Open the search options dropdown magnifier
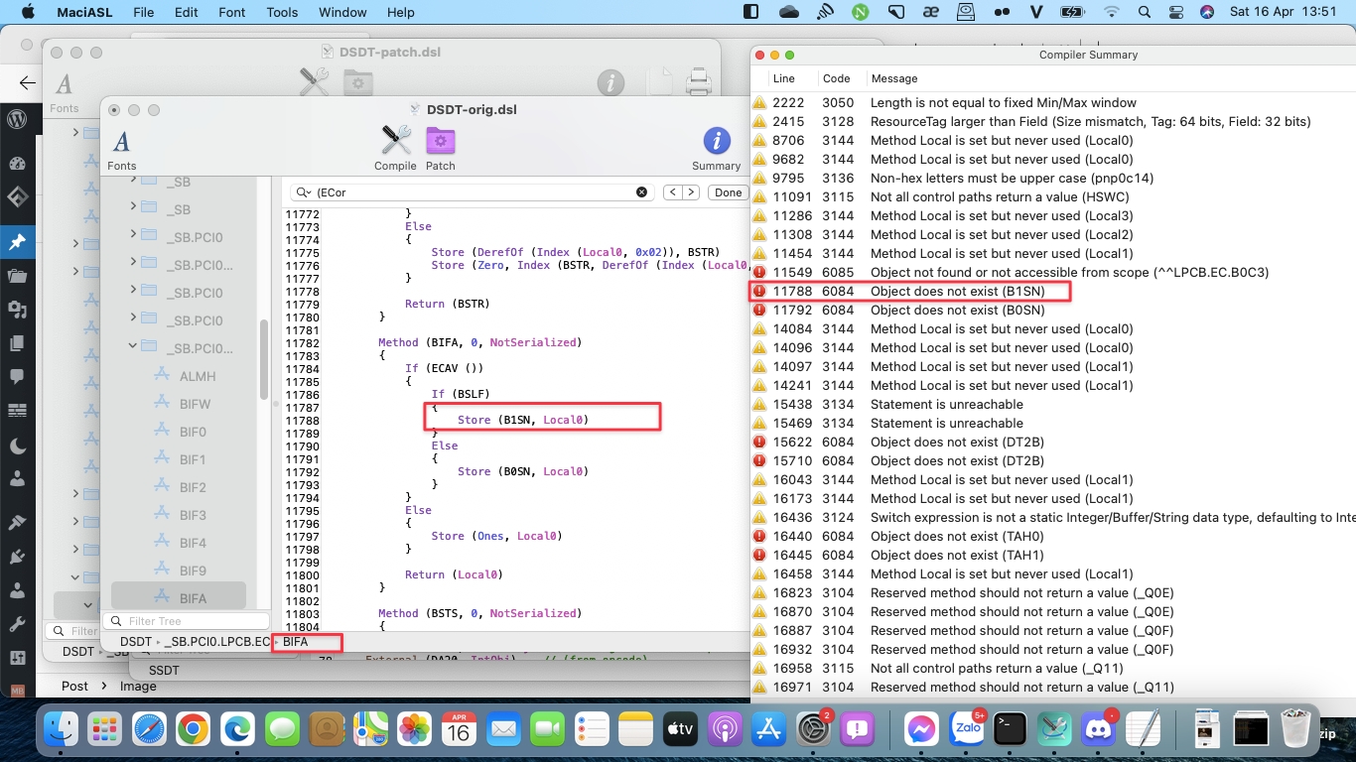Viewport: 1356px width, 762px height. pyautogui.click(x=303, y=192)
